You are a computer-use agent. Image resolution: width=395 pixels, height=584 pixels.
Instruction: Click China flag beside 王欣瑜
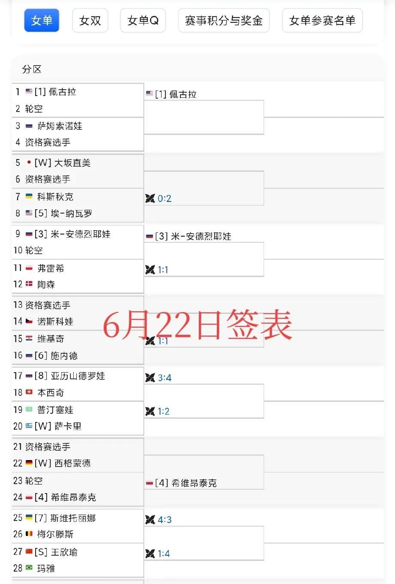29,551
